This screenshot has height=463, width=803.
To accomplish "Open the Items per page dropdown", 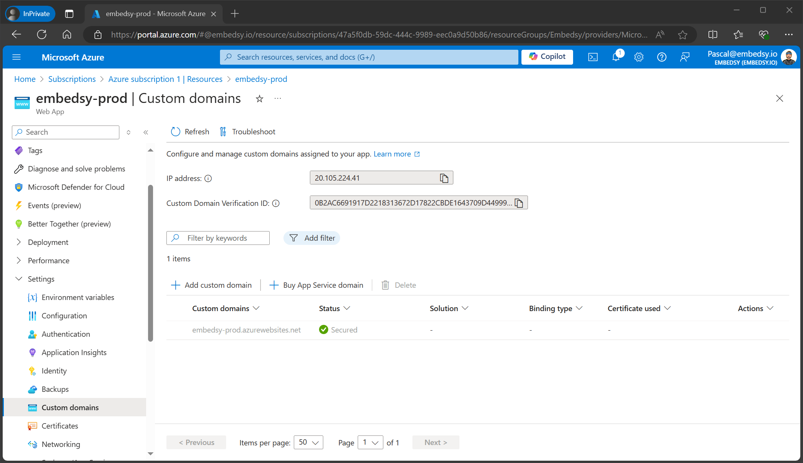I will coord(308,442).
